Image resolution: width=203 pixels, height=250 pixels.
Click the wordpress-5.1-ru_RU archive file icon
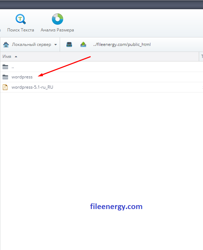click(x=5, y=87)
